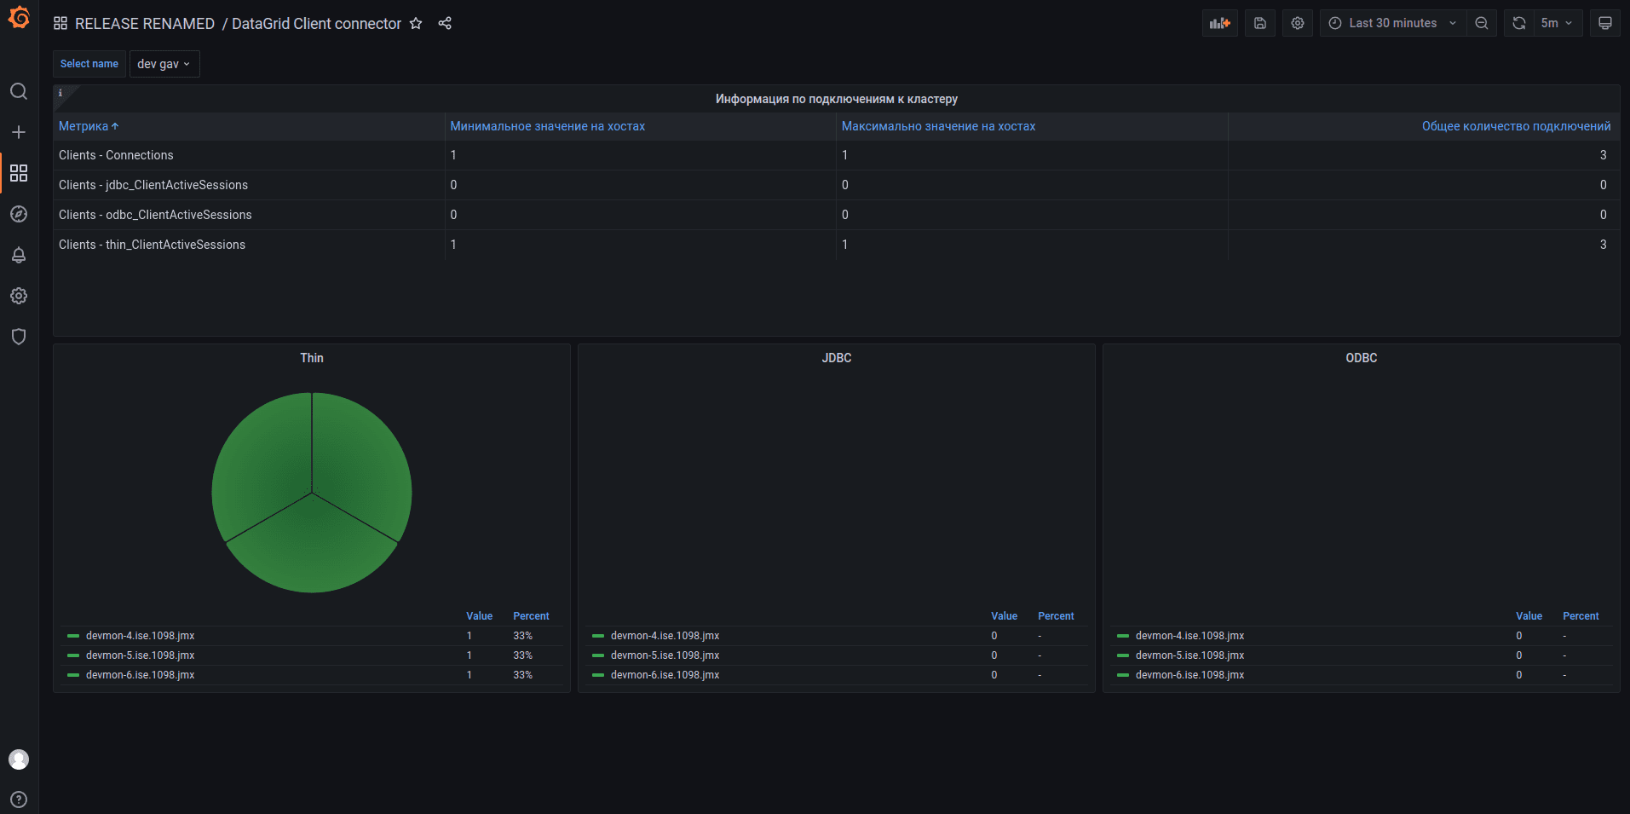Open the 'Last 30 minutes' time picker
This screenshot has width=1630, height=814.
(x=1392, y=23)
